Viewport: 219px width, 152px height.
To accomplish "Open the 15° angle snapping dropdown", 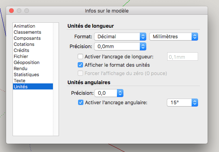I will point(182,103).
